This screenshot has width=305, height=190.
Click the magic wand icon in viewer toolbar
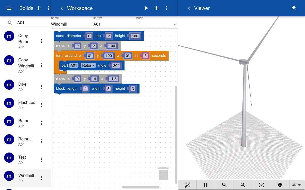[187, 185]
